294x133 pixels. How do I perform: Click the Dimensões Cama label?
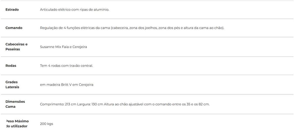[15, 104]
